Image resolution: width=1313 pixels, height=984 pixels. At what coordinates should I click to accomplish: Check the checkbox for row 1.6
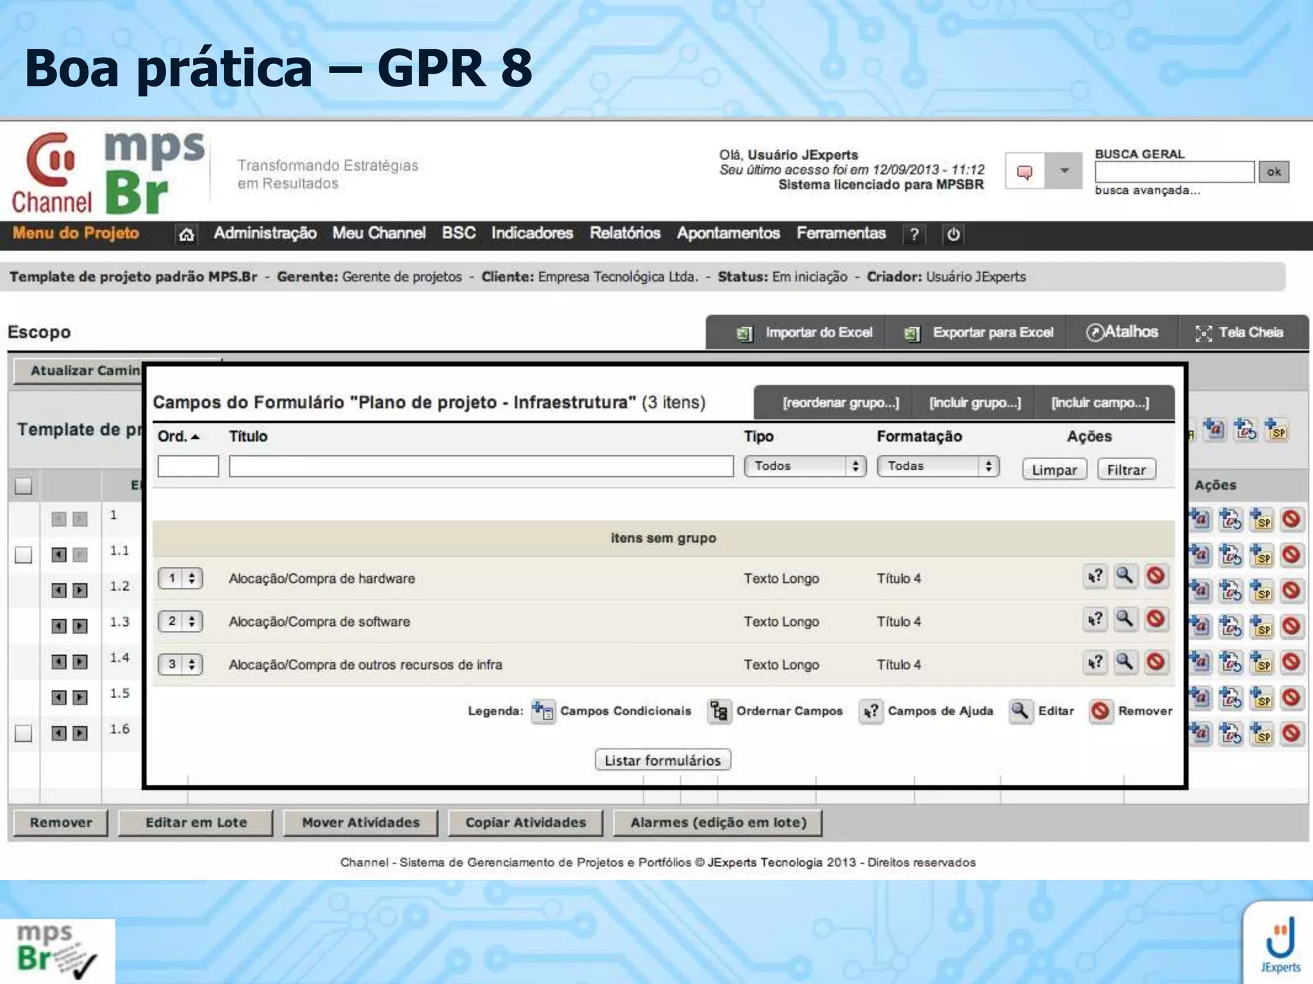[x=23, y=733]
